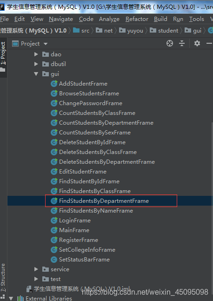Select CountStudentsBySexFrame in tree
The image size is (213, 301).
(95, 133)
